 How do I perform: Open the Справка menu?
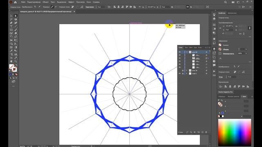(x=96, y=2)
